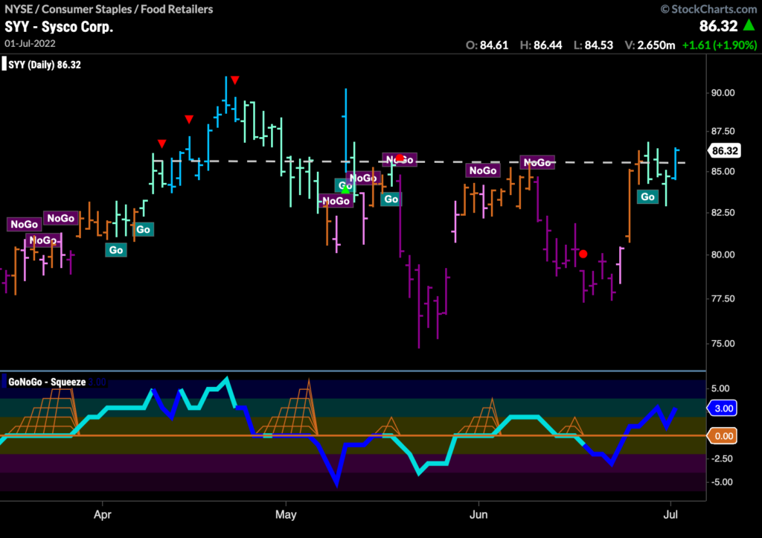
Task: Click the white legend bar beside SYY (Daily)
Action: tap(4, 64)
